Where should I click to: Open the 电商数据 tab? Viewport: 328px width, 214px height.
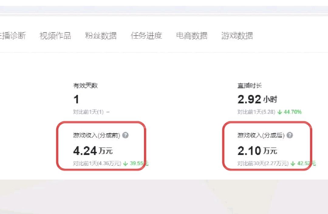(x=192, y=36)
